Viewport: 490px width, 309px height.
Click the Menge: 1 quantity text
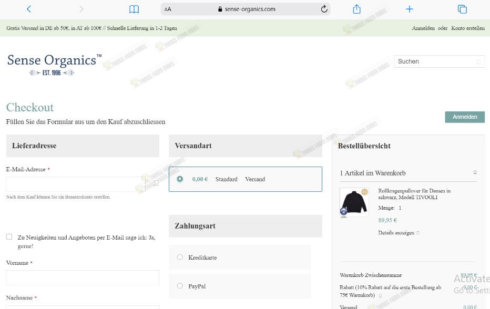pos(390,208)
